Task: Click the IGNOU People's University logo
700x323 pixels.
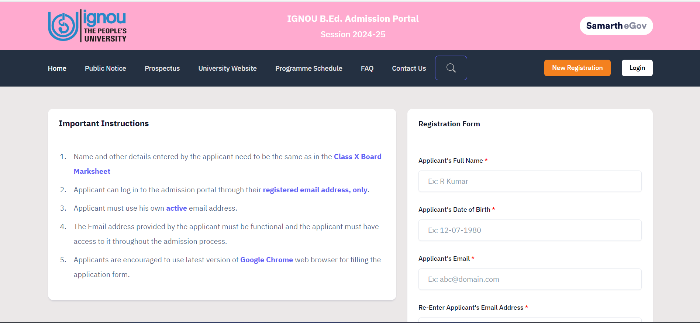Action: point(87,26)
